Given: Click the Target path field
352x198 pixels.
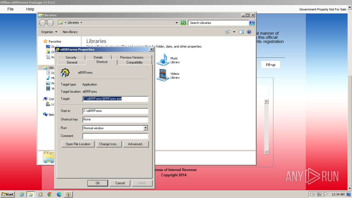Looking at the screenshot, I should (x=115, y=99).
